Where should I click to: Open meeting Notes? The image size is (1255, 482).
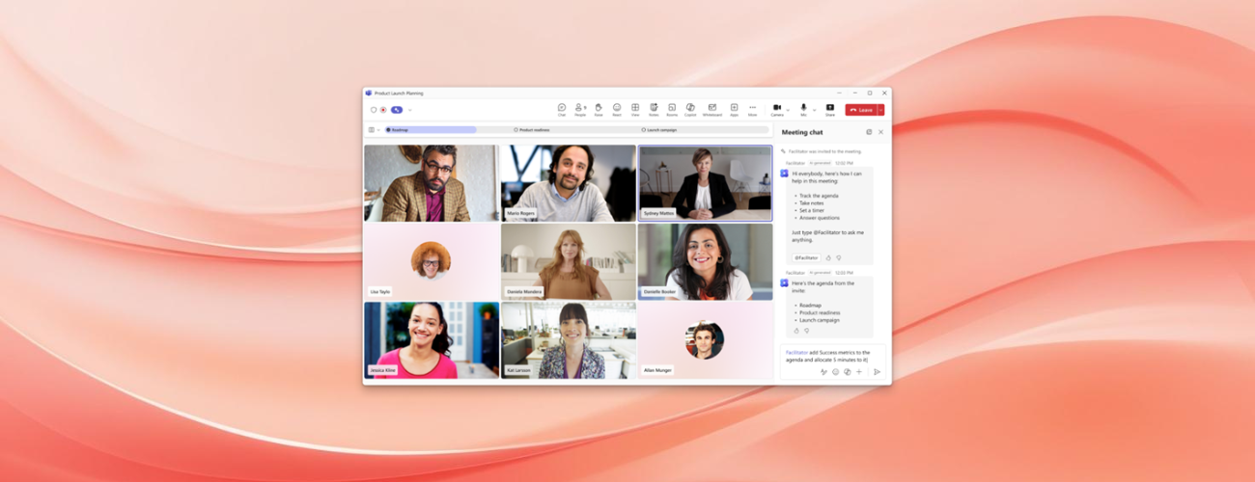(654, 109)
